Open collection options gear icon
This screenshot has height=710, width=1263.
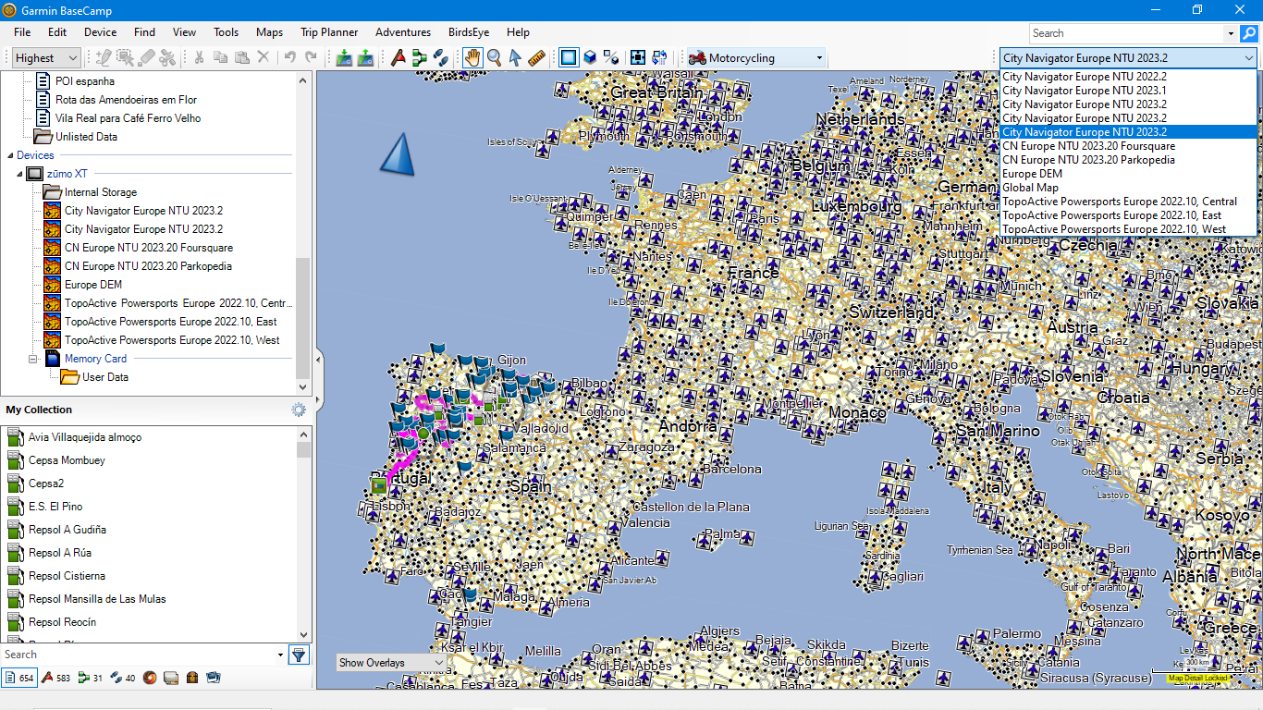click(x=299, y=410)
